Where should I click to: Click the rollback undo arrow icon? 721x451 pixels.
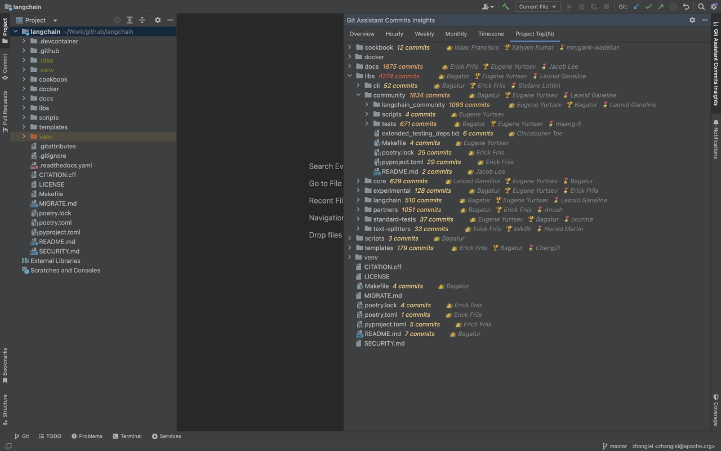[x=686, y=7]
